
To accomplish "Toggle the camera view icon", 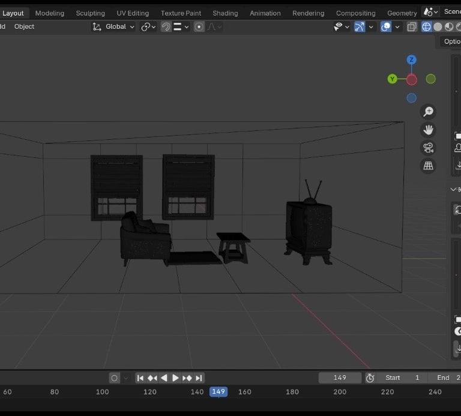I will [428, 148].
